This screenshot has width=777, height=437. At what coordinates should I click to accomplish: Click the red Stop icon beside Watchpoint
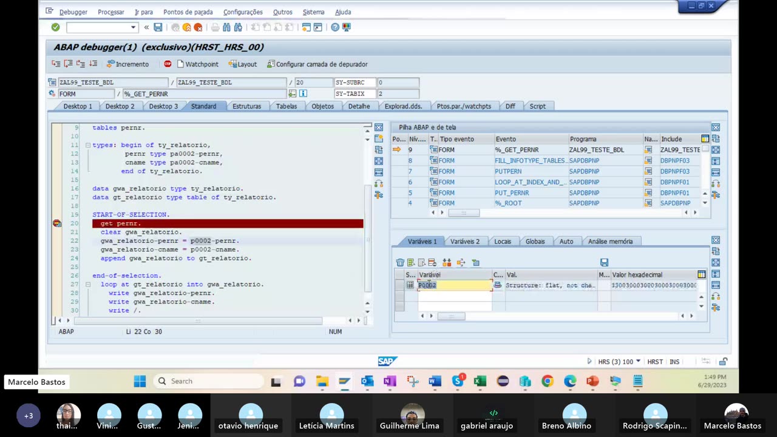point(168,64)
